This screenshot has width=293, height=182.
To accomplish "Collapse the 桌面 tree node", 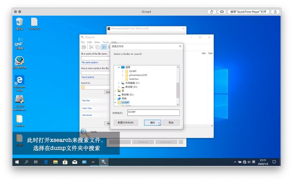I will click(x=118, y=67).
